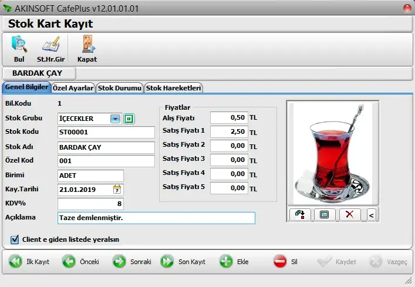The width and height of the screenshot is (415, 287).
Task: Expand the Stok Grubu dropdown arrow
Action: (x=116, y=119)
